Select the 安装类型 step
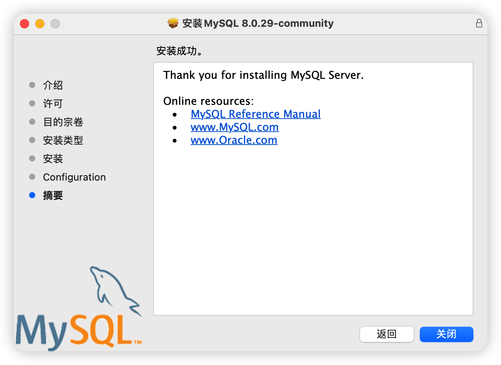This screenshot has height=365, width=501. coord(63,140)
